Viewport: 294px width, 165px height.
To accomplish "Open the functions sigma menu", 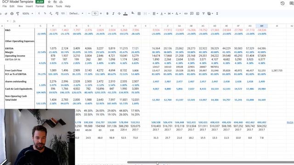I will pyautogui.click(x=217, y=13).
